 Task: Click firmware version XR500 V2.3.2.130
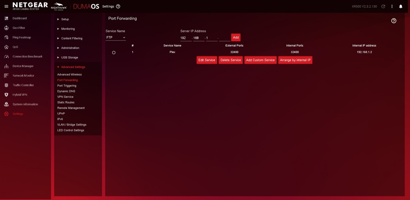click(x=364, y=6)
